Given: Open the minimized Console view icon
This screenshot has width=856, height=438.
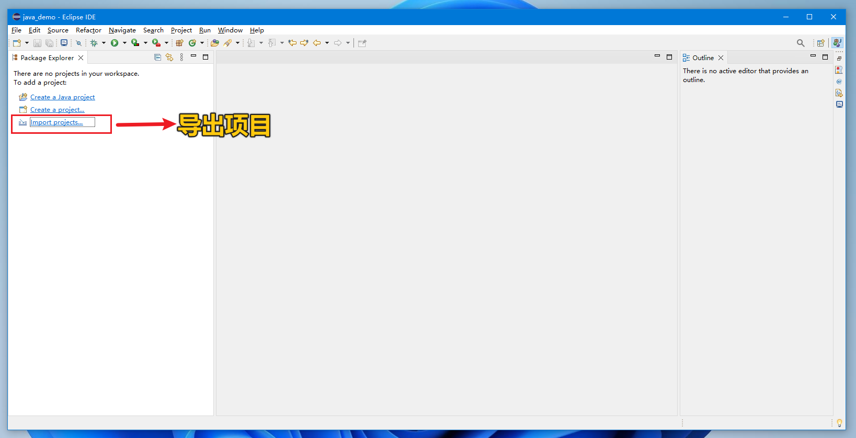Looking at the screenshot, I should tap(839, 105).
